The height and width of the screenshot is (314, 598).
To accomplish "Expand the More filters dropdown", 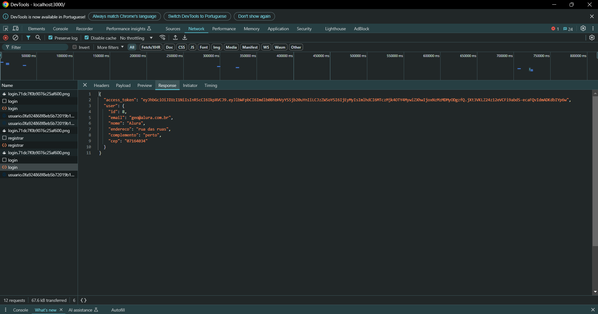I will [x=110, y=47].
